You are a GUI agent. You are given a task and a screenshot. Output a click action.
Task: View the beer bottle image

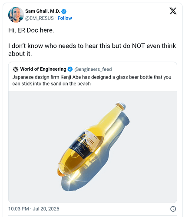pos(92,147)
